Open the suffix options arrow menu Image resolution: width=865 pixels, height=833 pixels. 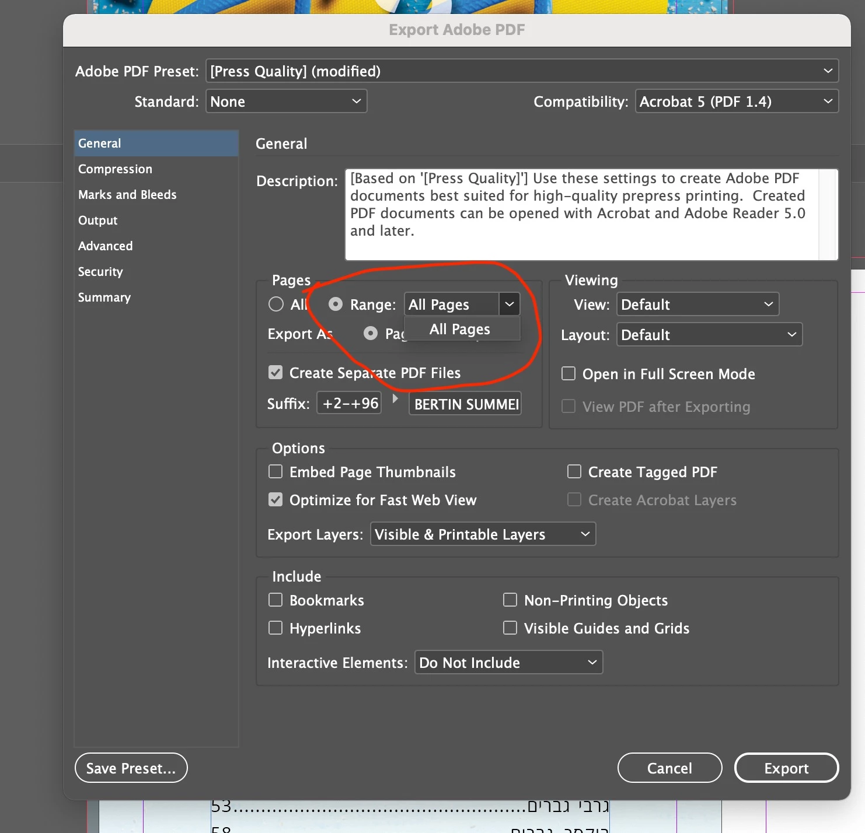395,399
